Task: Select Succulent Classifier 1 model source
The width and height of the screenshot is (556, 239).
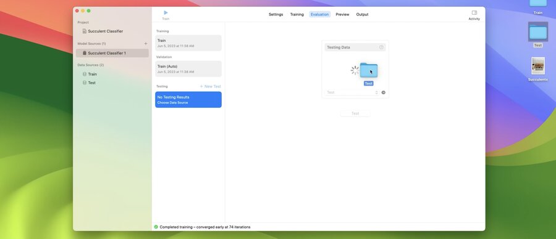Action: click(112, 53)
